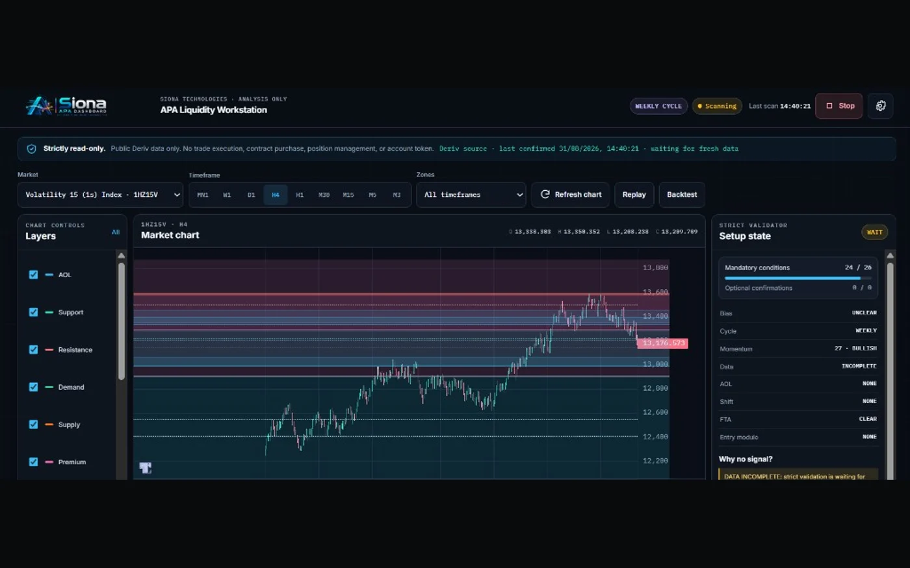Screen dimensions: 910x568
Task: Click the Supply orange line swatch
Action: coord(49,425)
